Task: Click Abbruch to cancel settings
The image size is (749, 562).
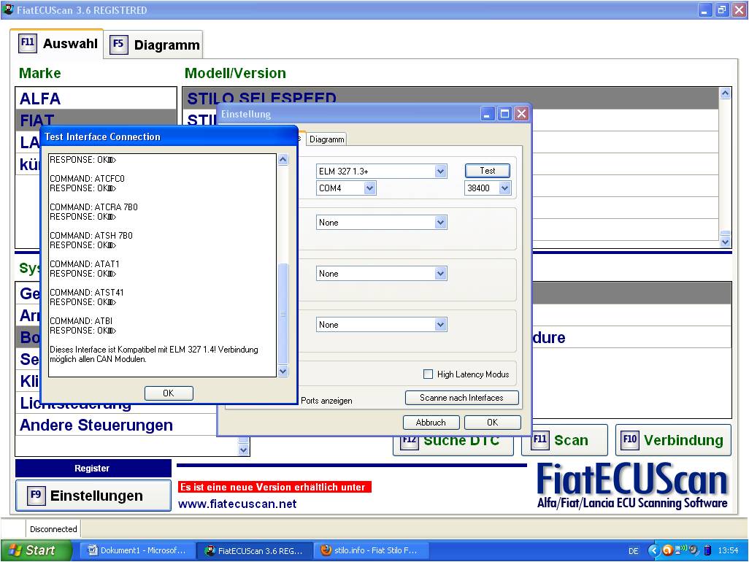Action: (431, 423)
